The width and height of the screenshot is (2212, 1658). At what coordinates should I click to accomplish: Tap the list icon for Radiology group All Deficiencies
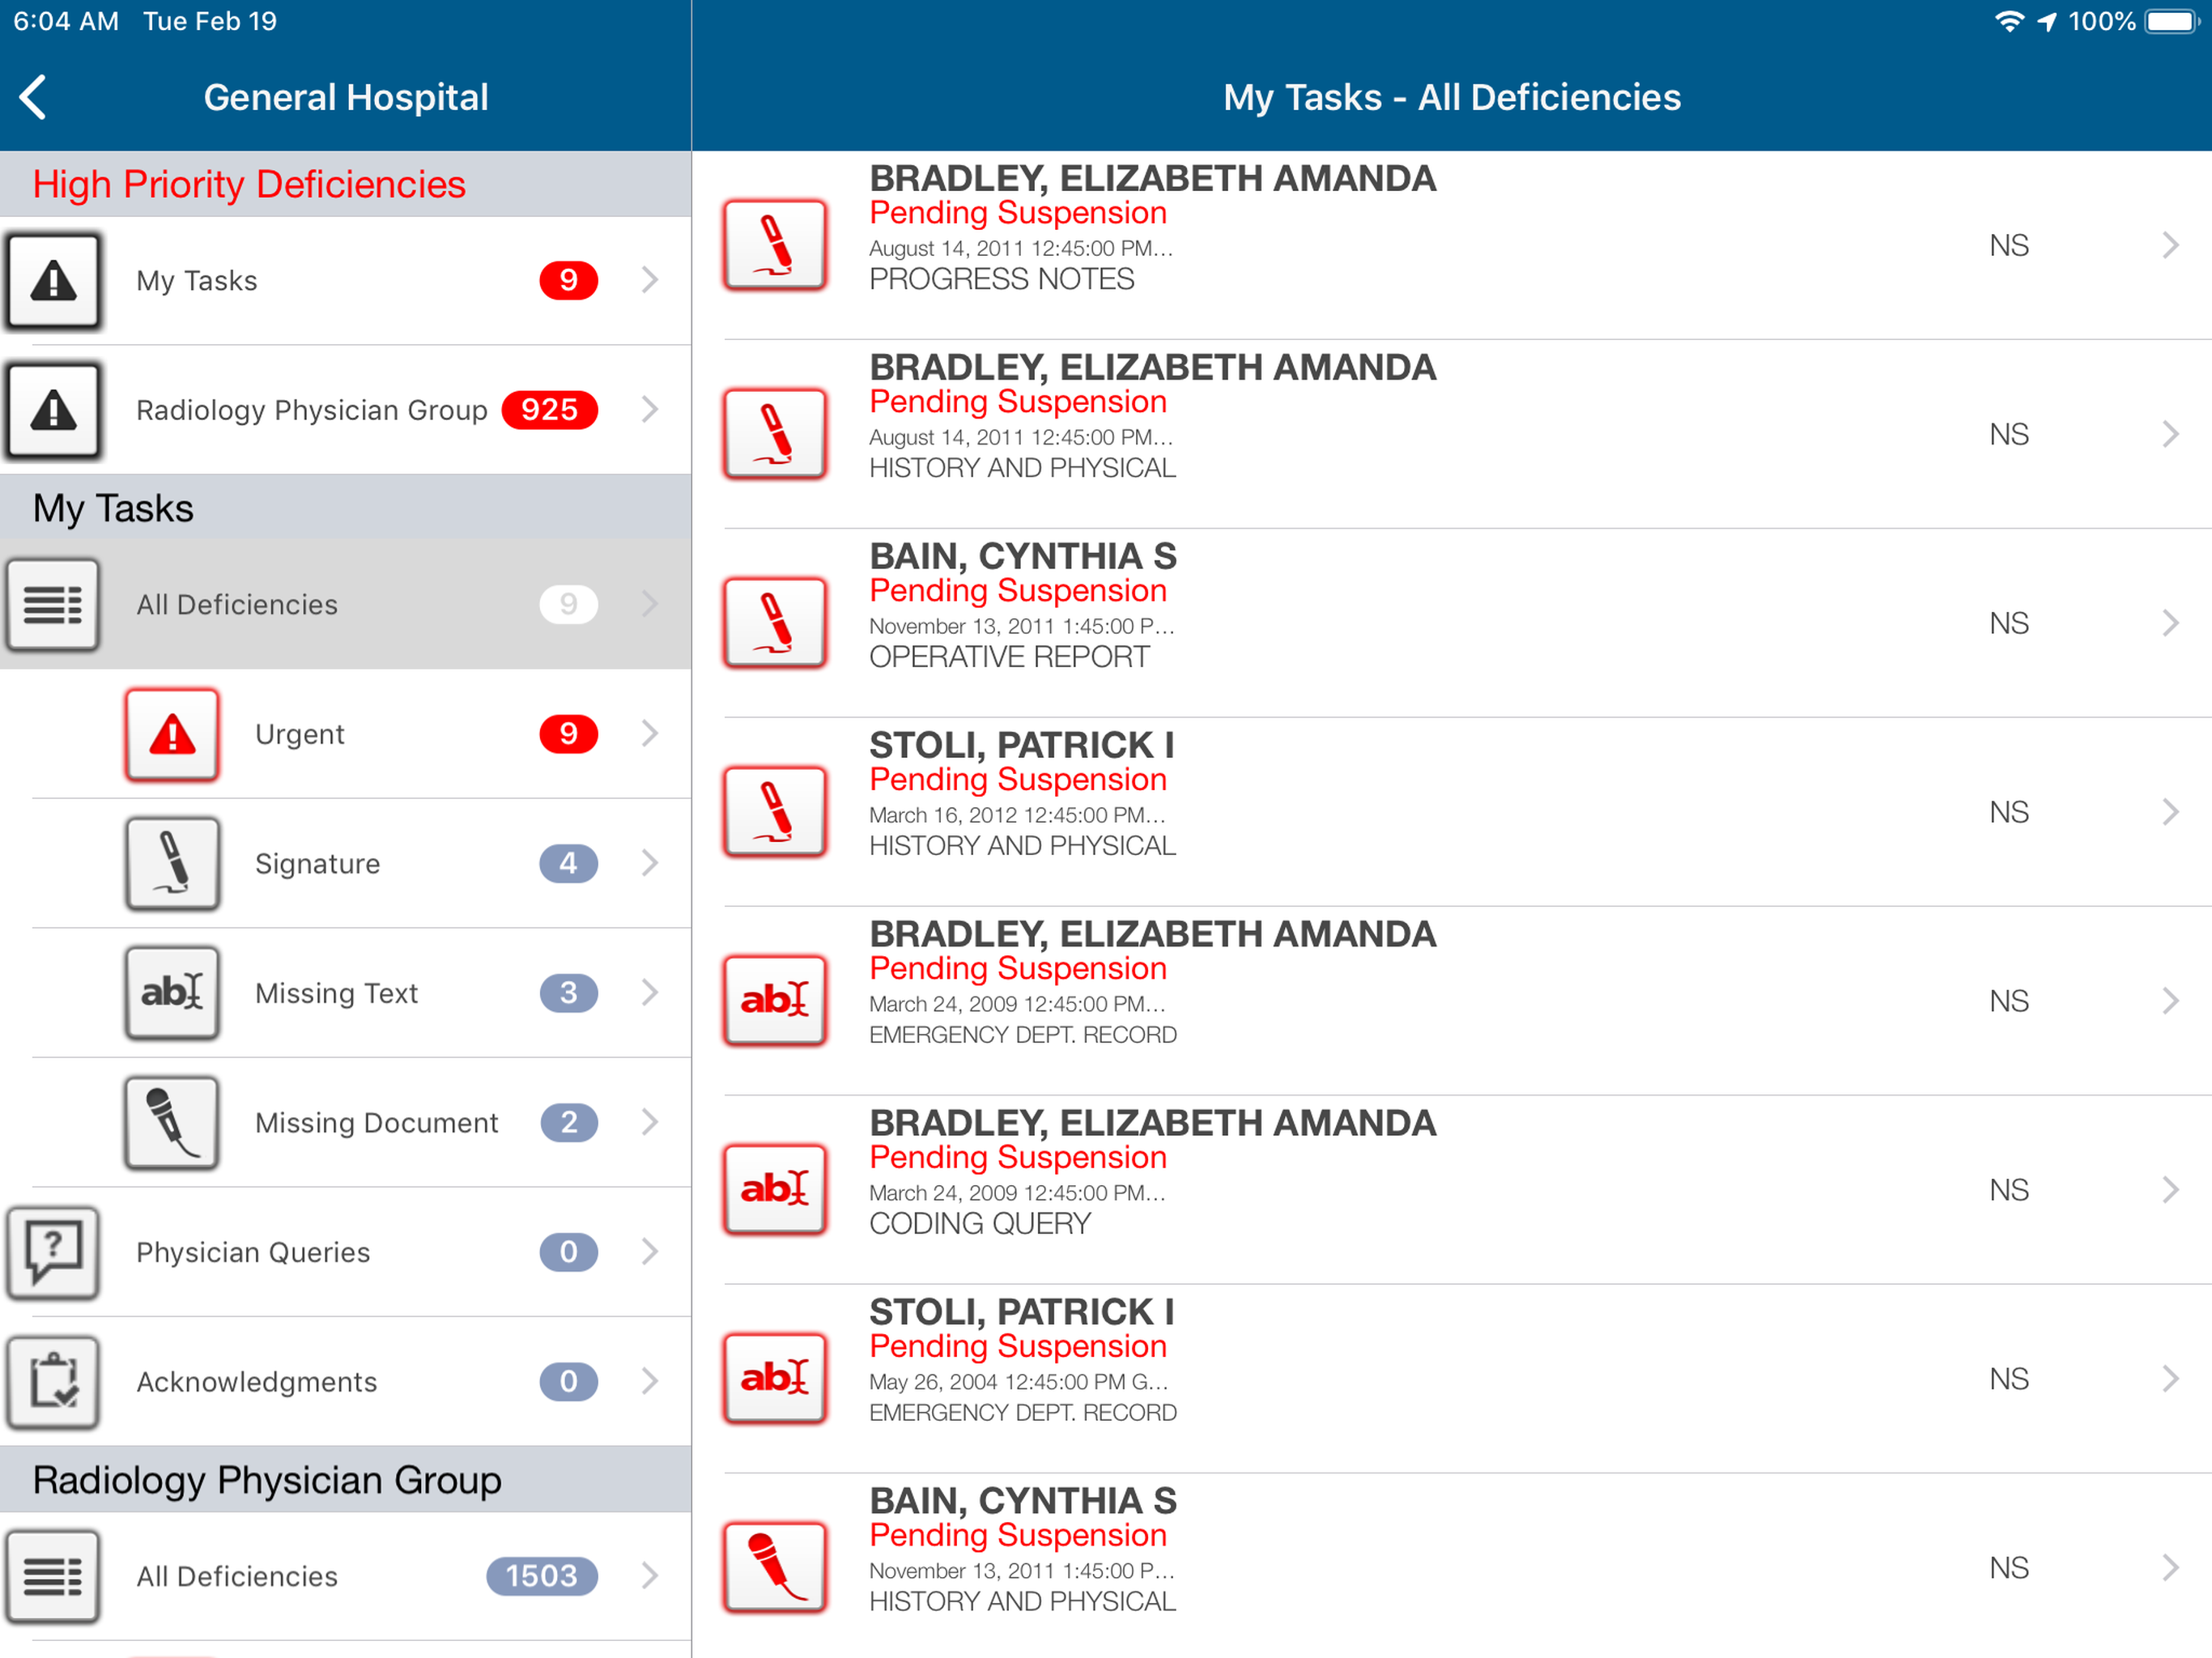[54, 1576]
